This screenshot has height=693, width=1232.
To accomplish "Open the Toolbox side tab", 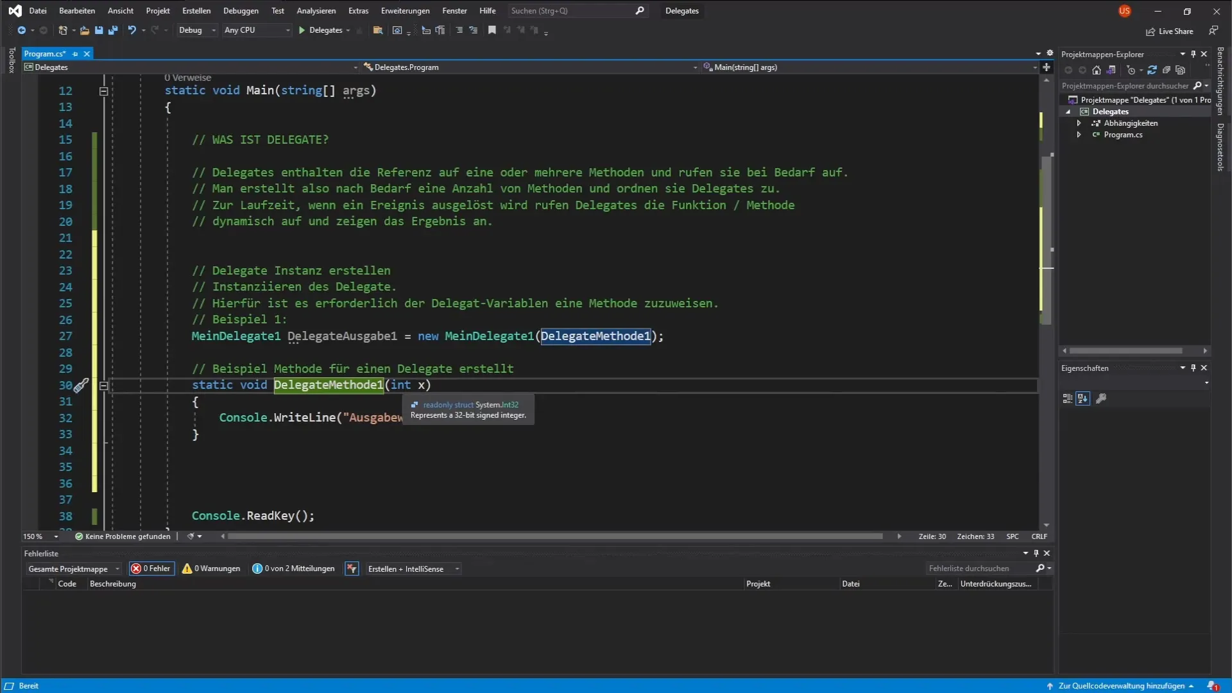I will pyautogui.click(x=12, y=60).
